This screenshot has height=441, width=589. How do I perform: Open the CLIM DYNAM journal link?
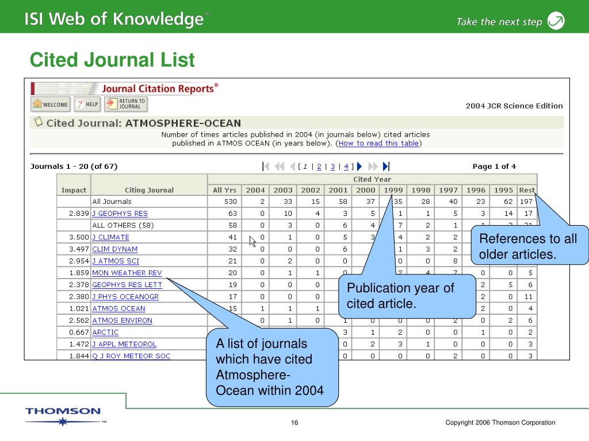[x=115, y=249]
